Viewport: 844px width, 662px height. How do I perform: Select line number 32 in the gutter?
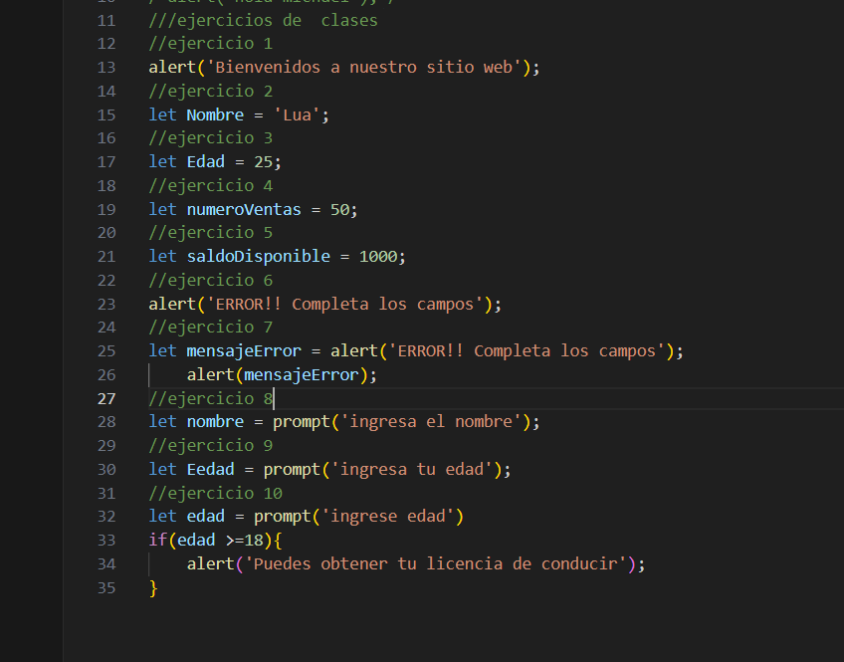(106, 517)
